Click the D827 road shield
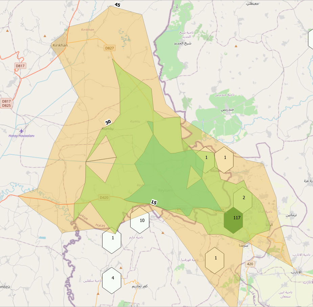This screenshot has width=313, height=307. pyautogui.click(x=109, y=48)
